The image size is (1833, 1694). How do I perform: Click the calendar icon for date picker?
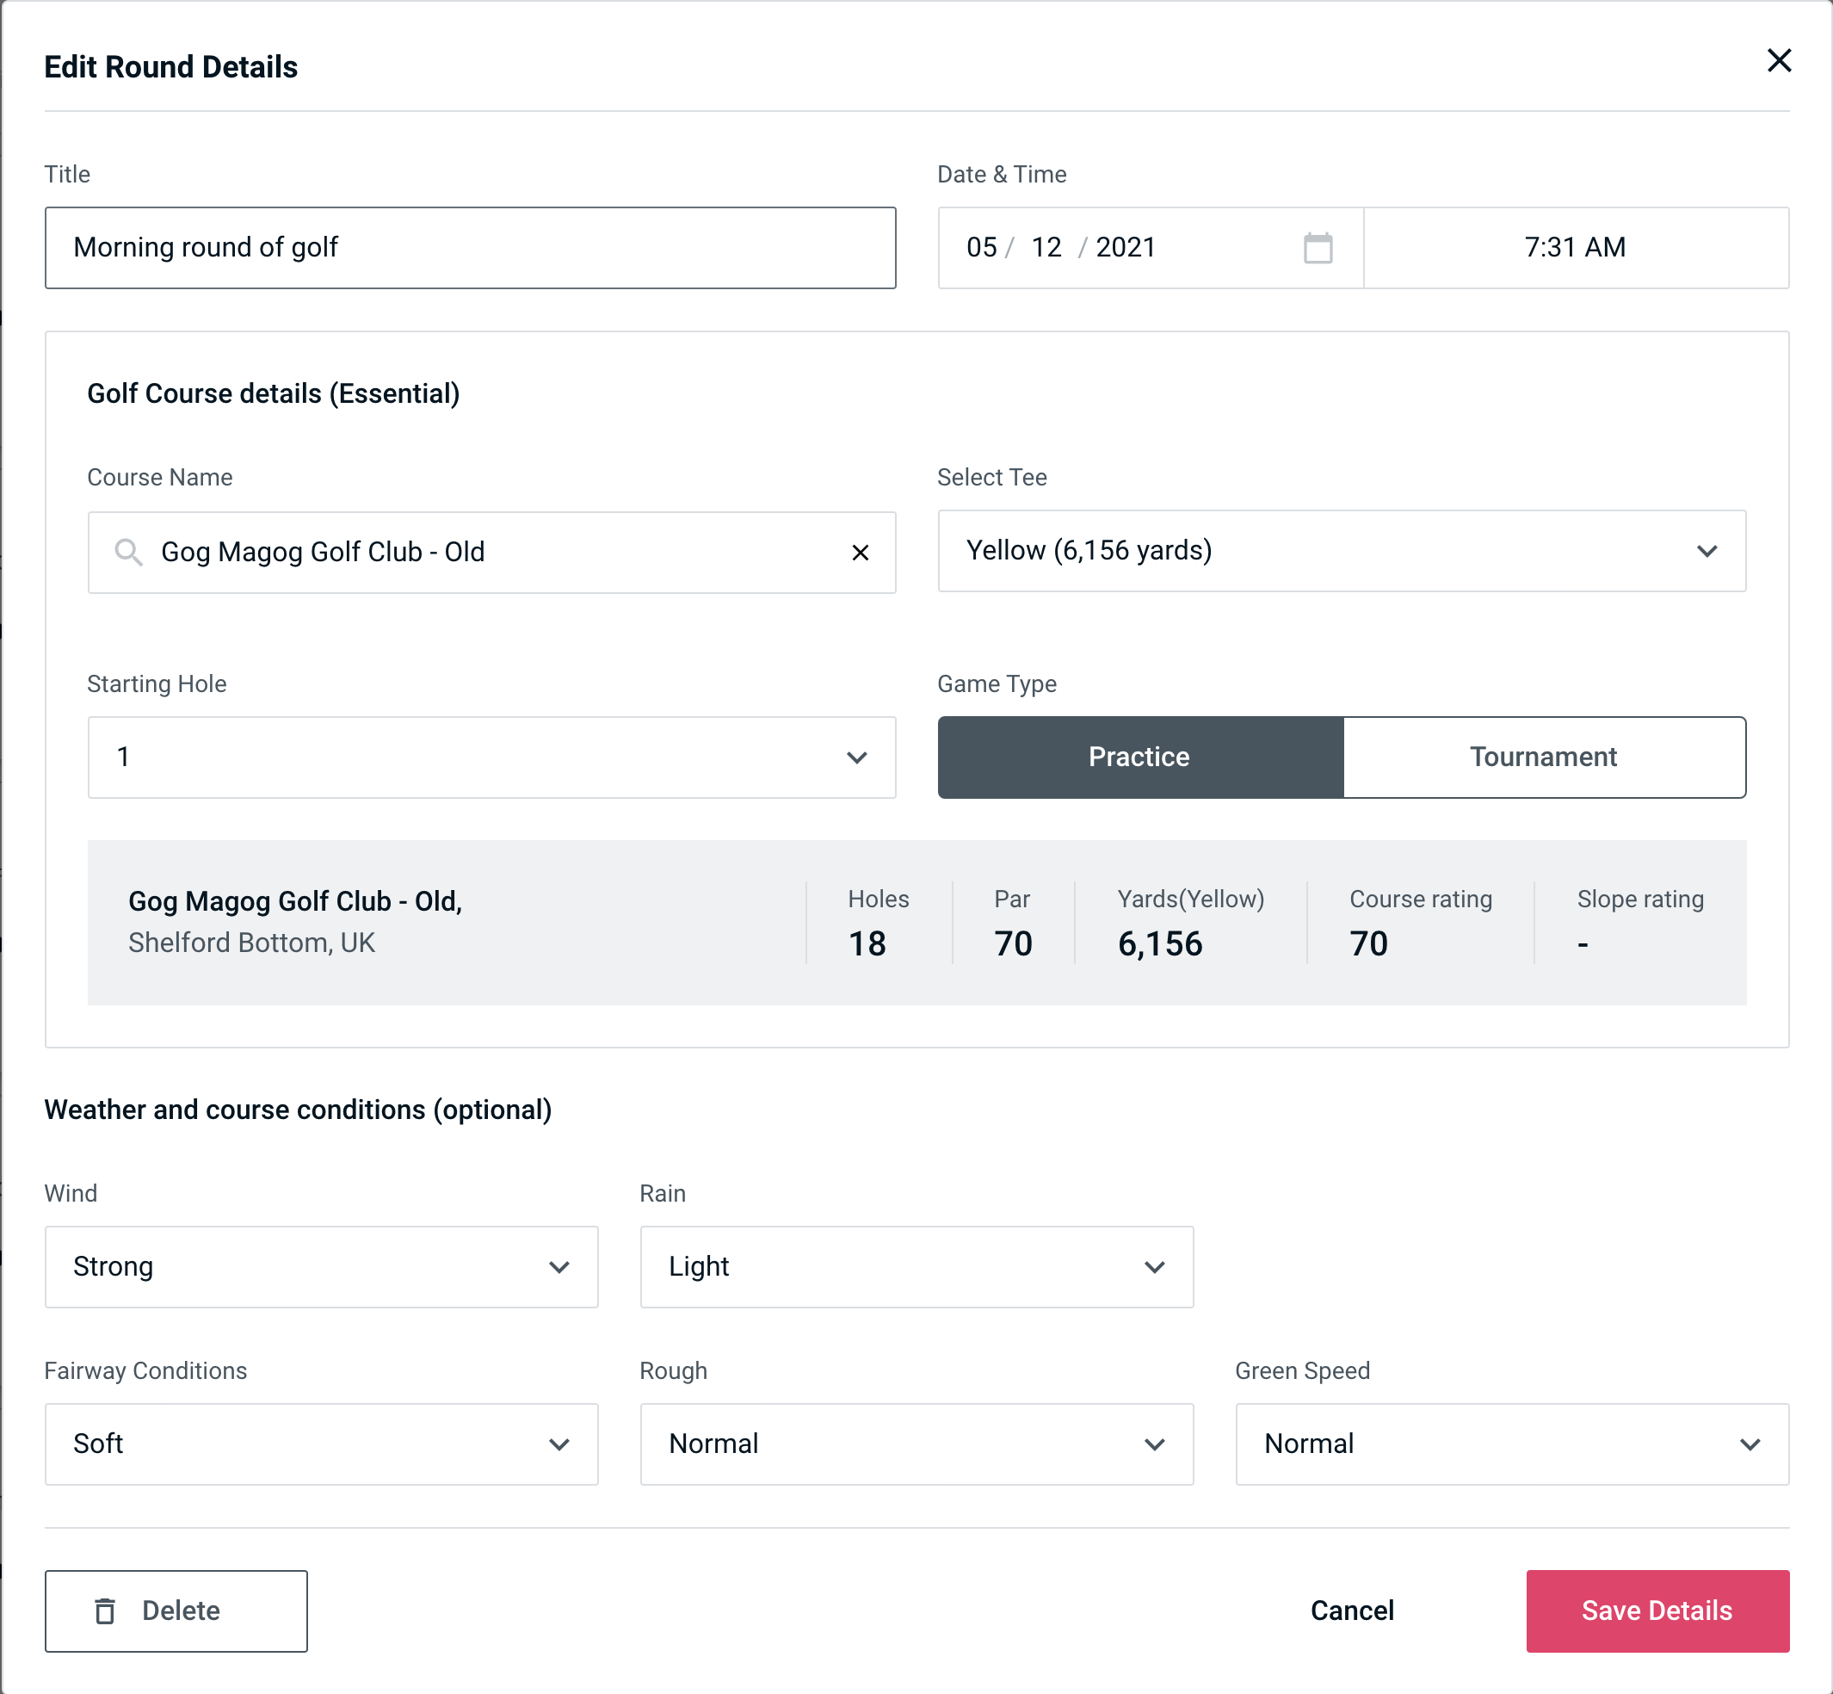coord(1319,248)
